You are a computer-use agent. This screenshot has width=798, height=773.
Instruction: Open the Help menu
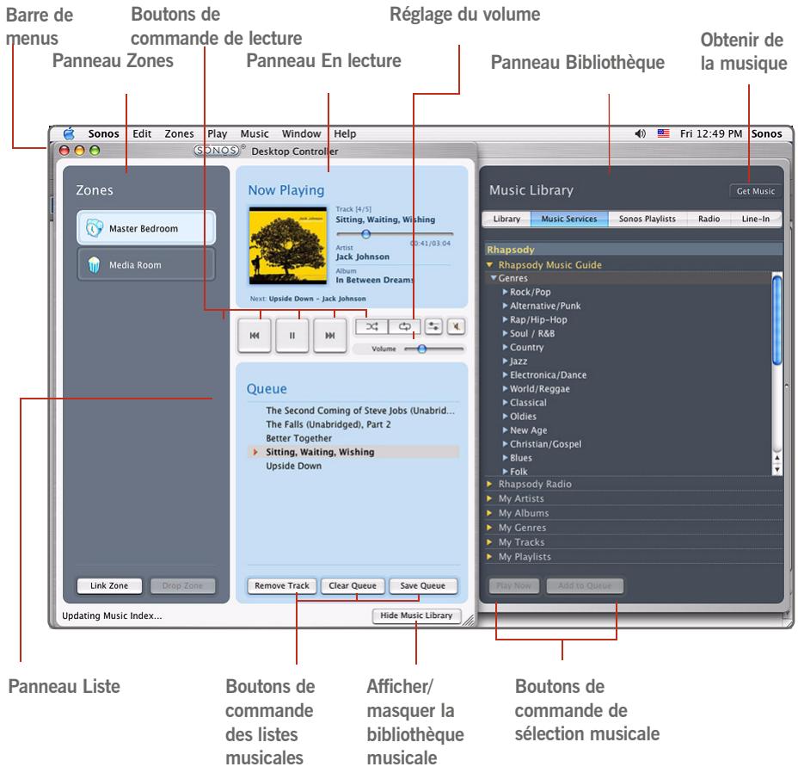(345, 133)
